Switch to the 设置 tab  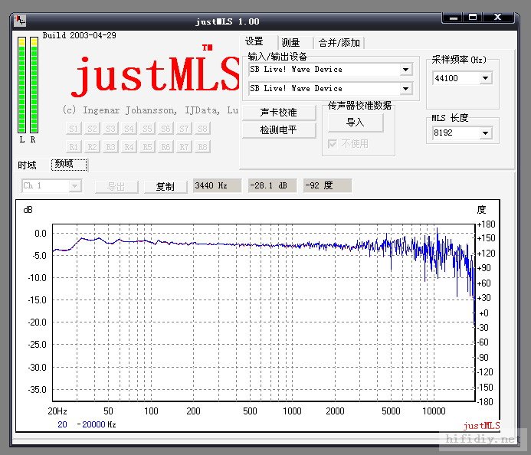pos(254,42)
